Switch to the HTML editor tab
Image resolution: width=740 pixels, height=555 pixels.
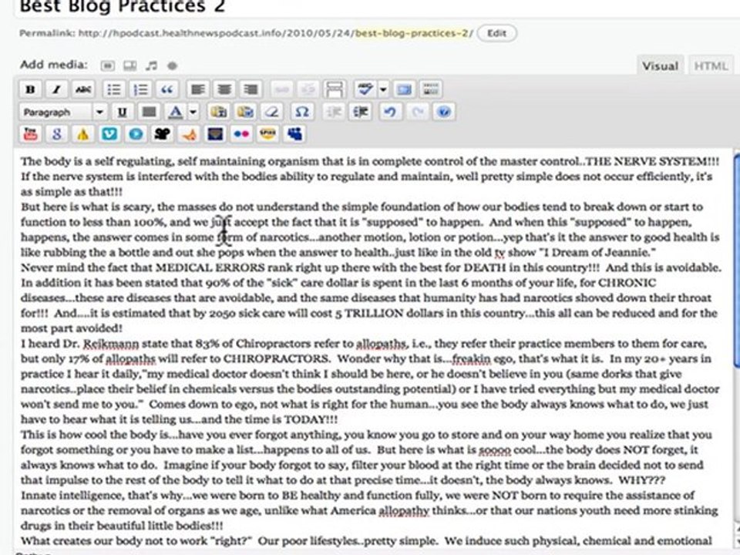711,66
